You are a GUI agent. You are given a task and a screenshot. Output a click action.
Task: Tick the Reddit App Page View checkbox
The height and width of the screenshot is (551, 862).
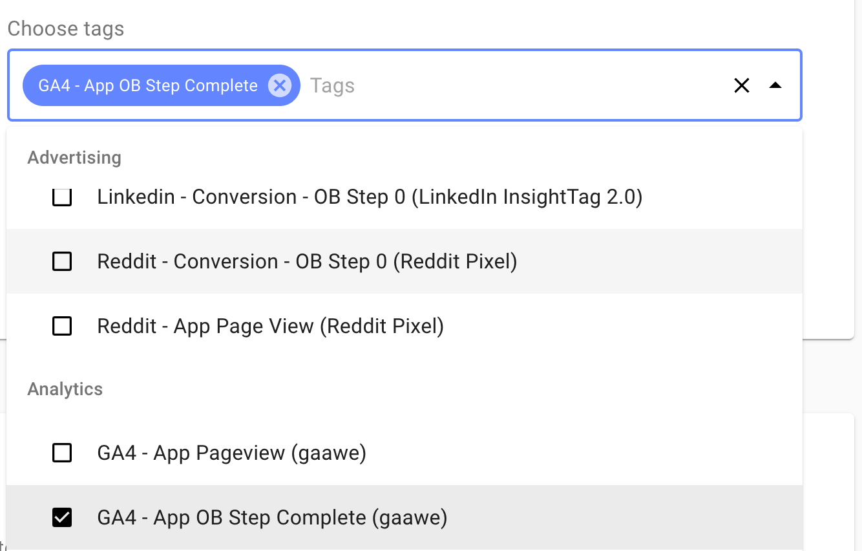pos(62,326)
